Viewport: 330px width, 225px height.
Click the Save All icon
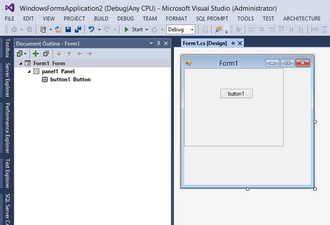[78, 29]
